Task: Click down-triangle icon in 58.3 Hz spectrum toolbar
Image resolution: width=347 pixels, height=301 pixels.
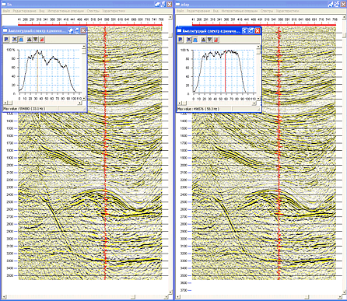Action: point(209,40)
